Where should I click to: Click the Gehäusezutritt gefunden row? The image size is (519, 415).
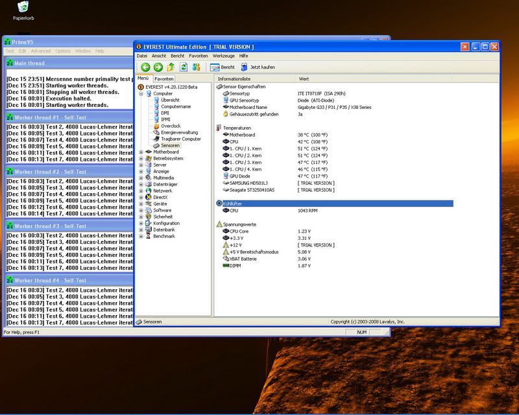click(334, 114)
